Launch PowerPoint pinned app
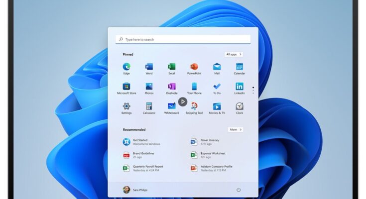This screenshot has height=199, width=366. coord(194,69)
